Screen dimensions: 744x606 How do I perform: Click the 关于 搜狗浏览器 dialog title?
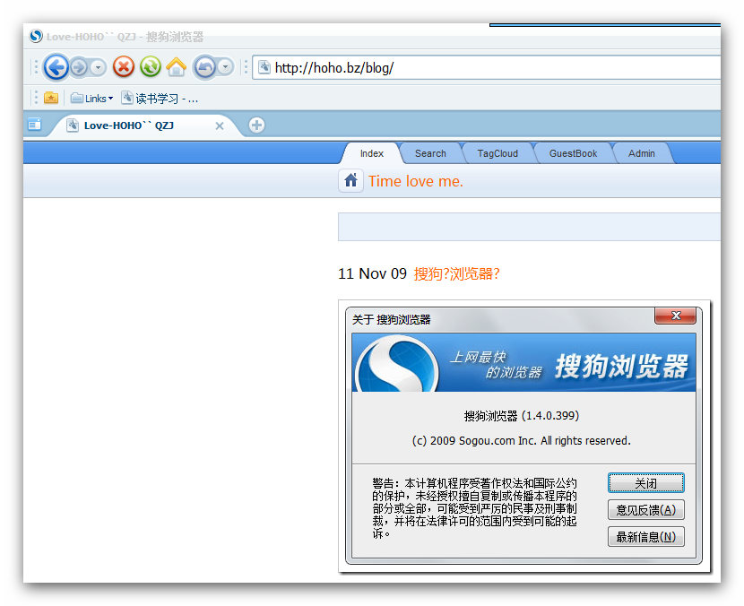[x=391, y=320]
